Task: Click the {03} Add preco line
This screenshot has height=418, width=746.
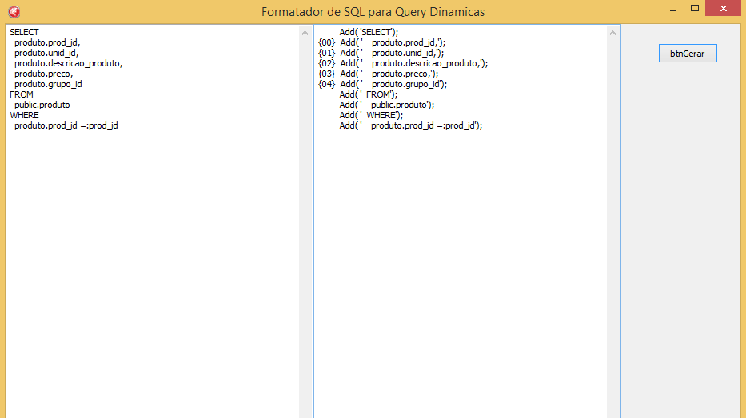Action: (x=378, y=74)
